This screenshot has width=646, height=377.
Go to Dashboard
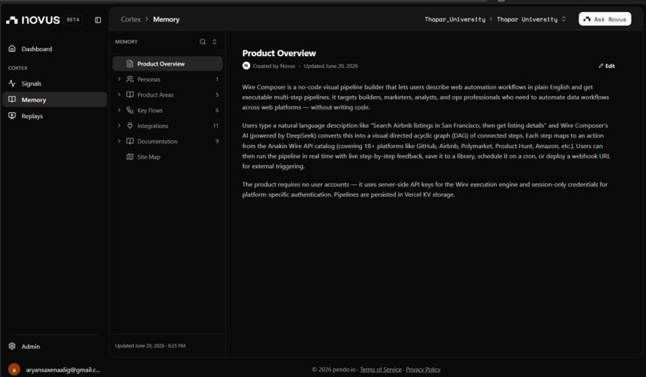tap(55, 49)
